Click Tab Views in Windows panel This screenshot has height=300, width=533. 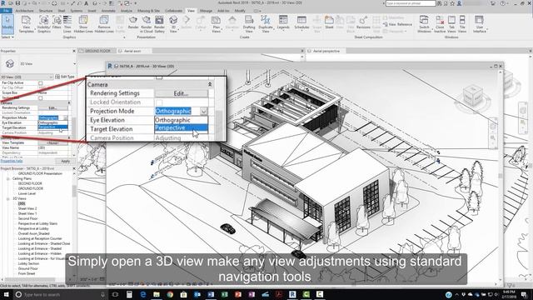pyautogui.click(x=451, y=24)
